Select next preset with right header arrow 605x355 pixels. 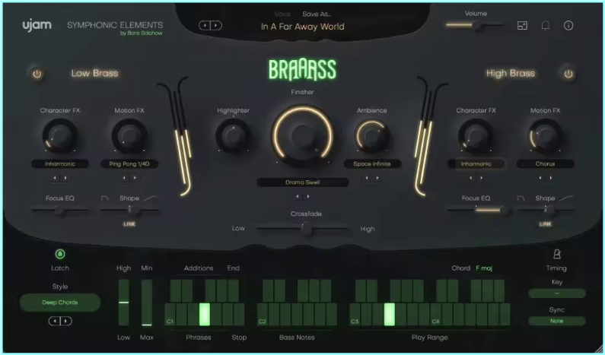click(216, 25)
